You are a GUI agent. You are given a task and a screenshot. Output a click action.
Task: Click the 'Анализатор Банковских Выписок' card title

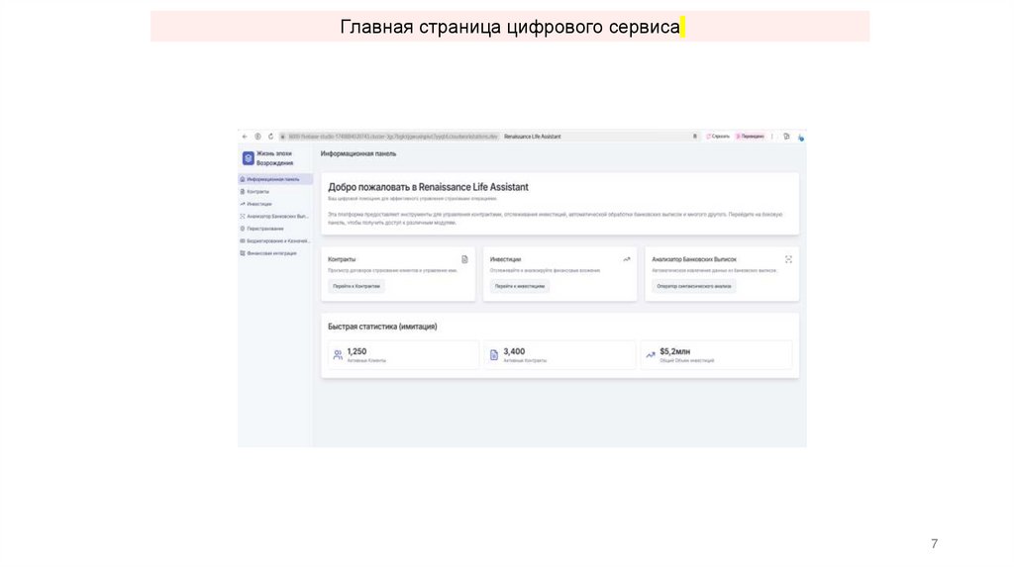tap(694, 259)
